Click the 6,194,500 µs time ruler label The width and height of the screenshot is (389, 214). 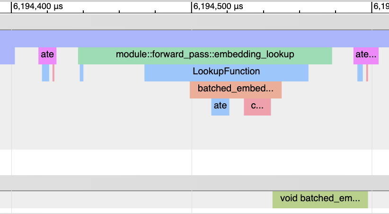click(x=218, y=6)
